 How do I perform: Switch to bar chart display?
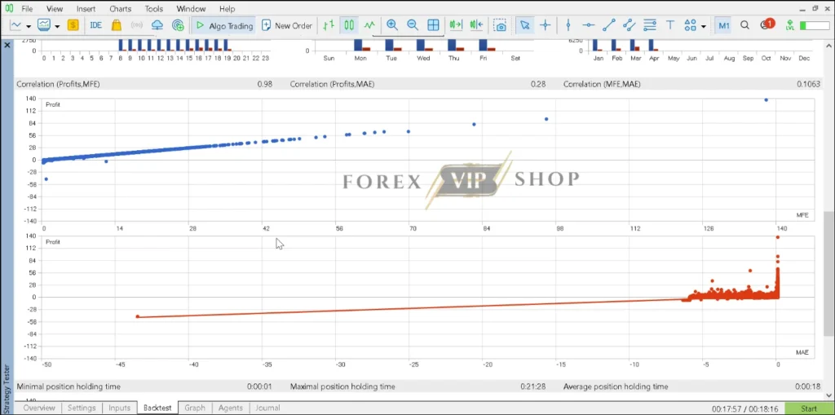[329, 25]
